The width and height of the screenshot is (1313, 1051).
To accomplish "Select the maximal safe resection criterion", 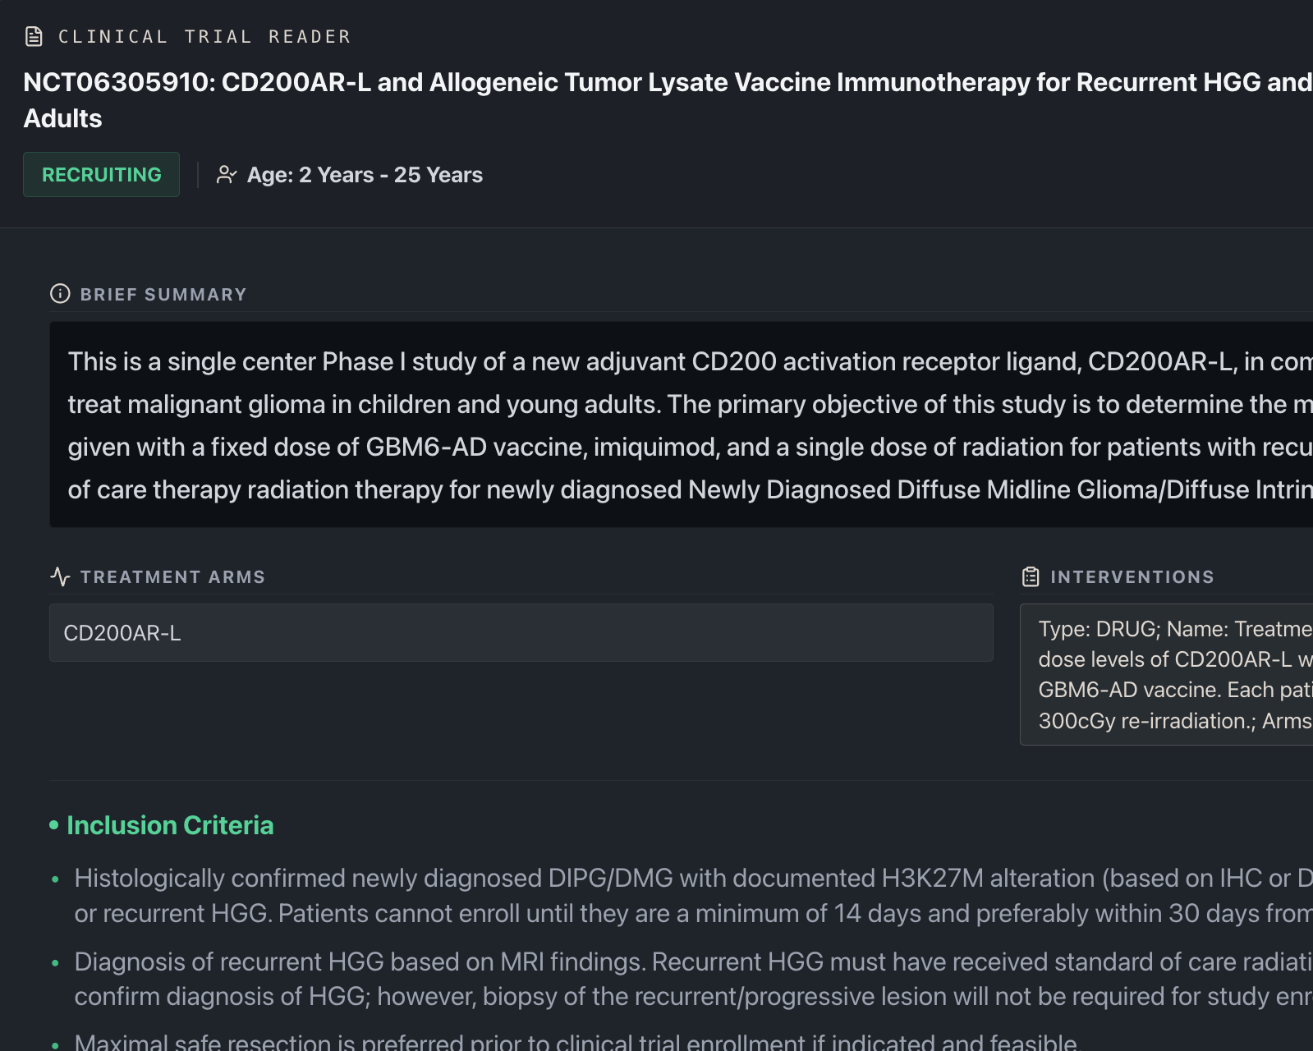I will (x=575, y=1041).
